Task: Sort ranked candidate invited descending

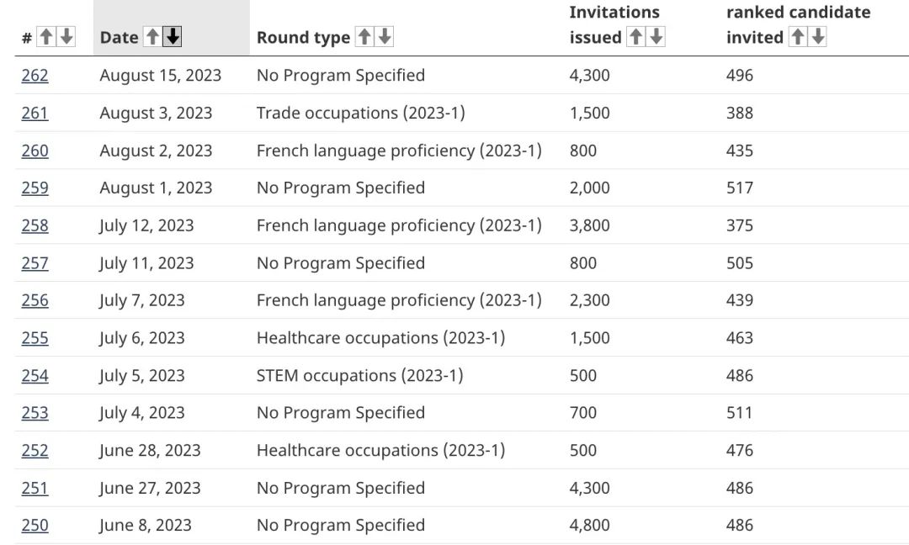Action: coord(818,37)
